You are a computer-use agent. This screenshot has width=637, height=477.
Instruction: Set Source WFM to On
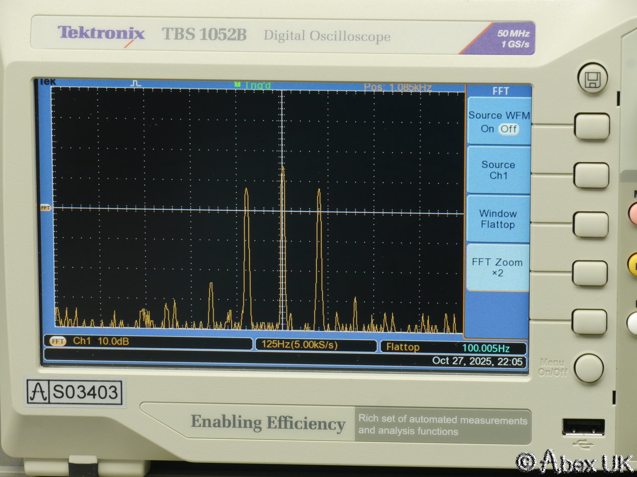[x=487, y=129]
